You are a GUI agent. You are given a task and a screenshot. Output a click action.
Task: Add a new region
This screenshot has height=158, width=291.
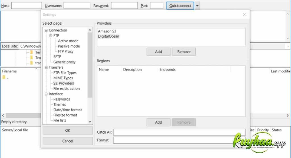click(159, 122)
